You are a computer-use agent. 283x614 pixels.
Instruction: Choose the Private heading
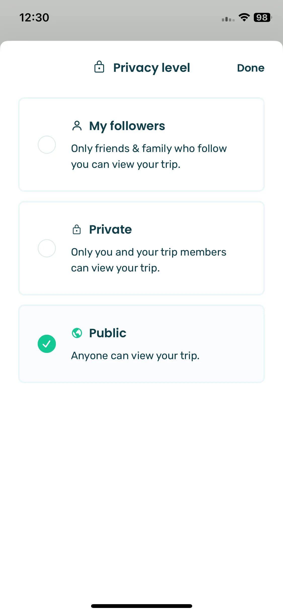pos(110,229)
